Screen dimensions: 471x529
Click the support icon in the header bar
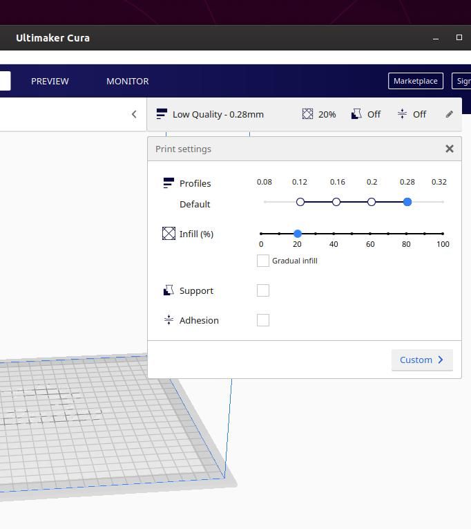tap(356, 114)
